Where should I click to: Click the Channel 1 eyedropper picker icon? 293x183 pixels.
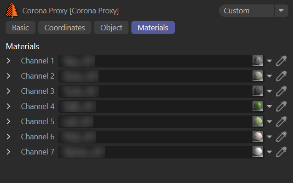coord(281,61)
